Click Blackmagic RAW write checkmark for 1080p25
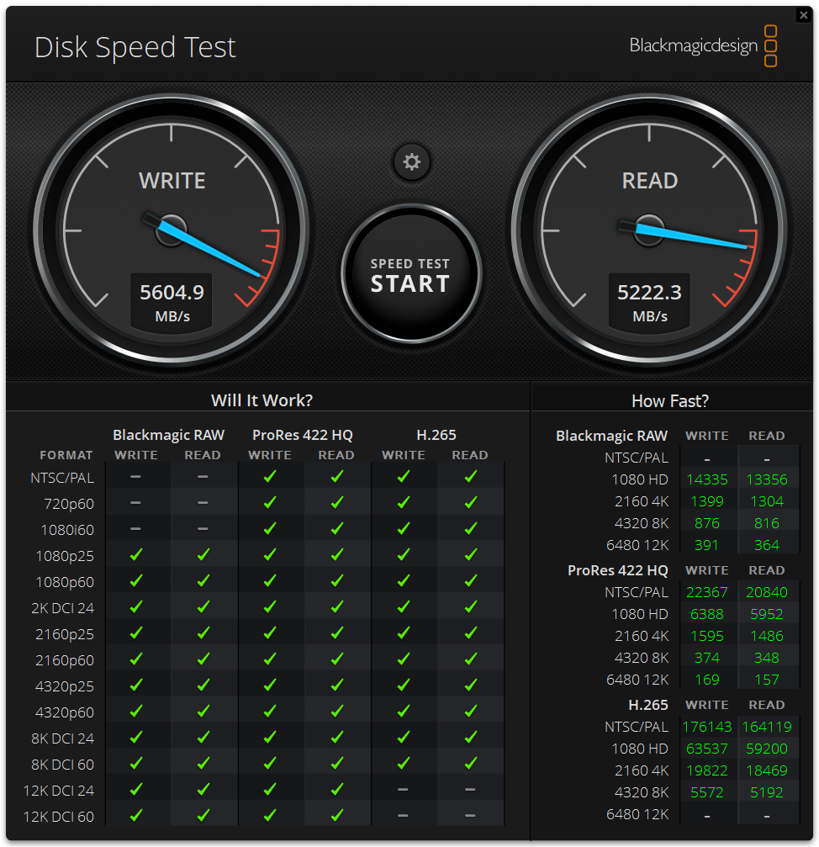The image size is (819, 847). (136, 555)
